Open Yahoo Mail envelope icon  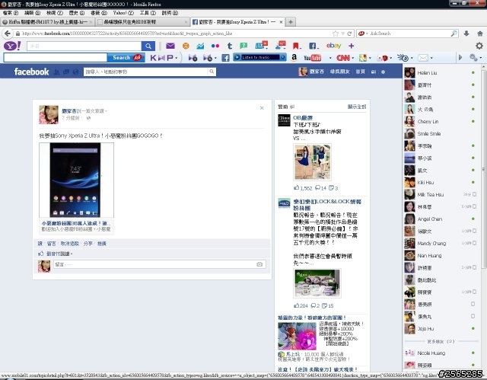[x=170, y=46]
